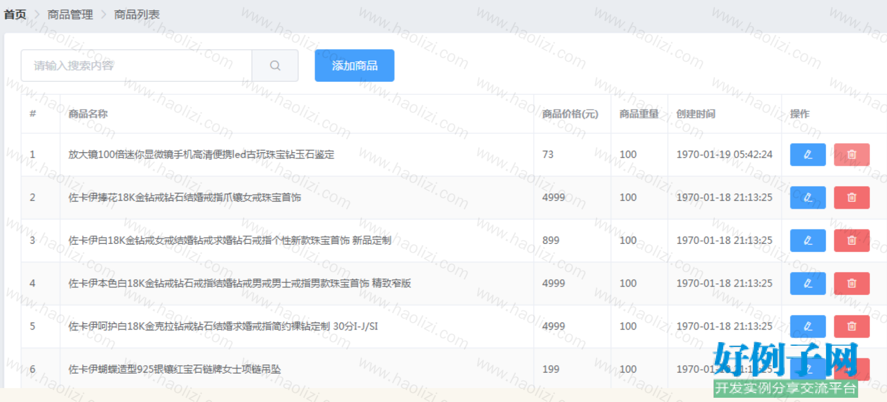Click the 商品价格(元) column header
Screen dimensions: 887x402
pyautogui.click(x=570, y=114)
